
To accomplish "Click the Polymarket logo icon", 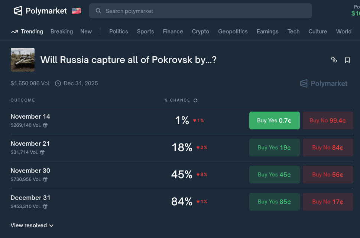I will point(18,11).
